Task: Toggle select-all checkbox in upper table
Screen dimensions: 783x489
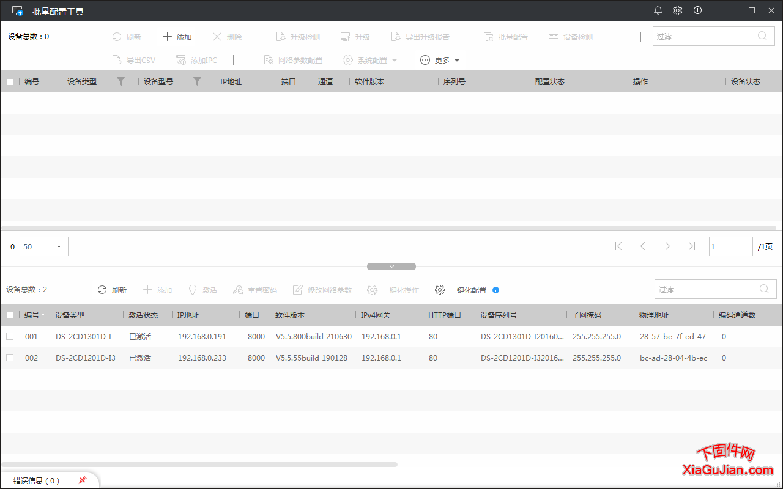Action: pos(10,81)
